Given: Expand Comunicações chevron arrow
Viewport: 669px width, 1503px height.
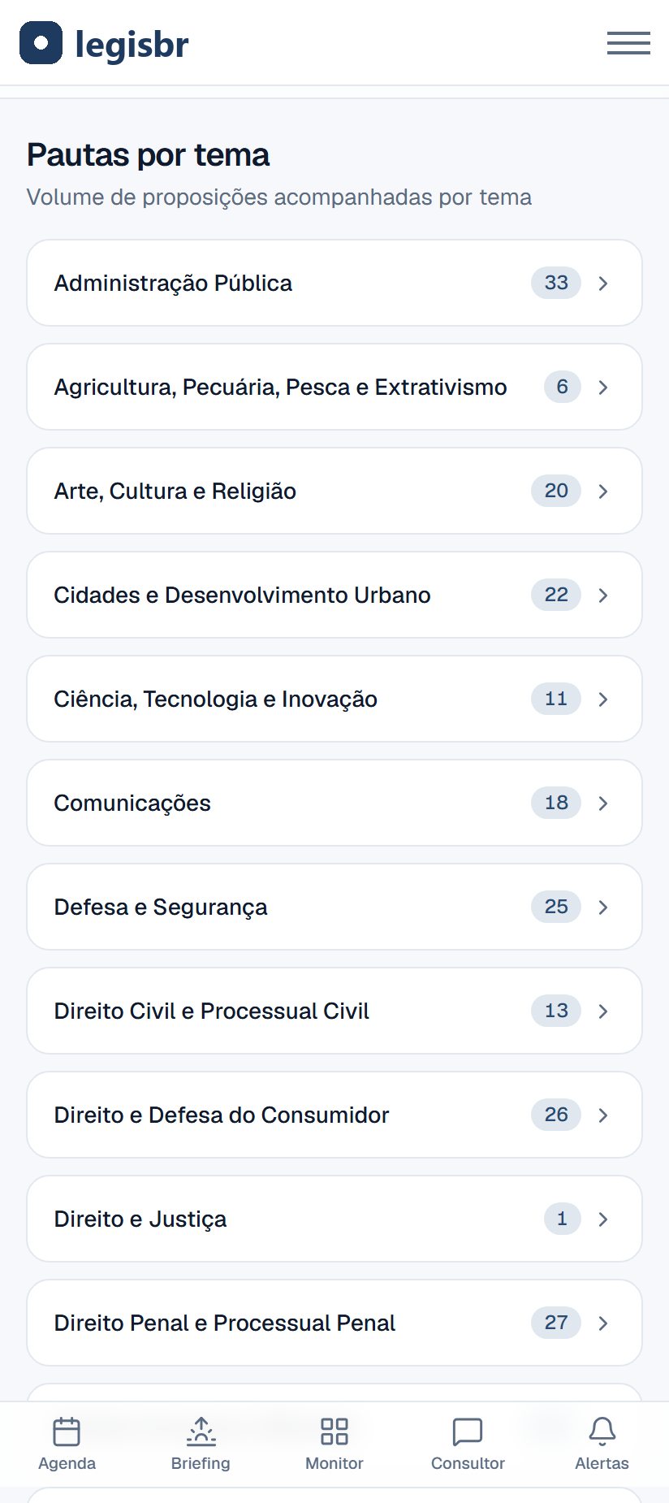Looking at the screenshot, I should 603,803.
